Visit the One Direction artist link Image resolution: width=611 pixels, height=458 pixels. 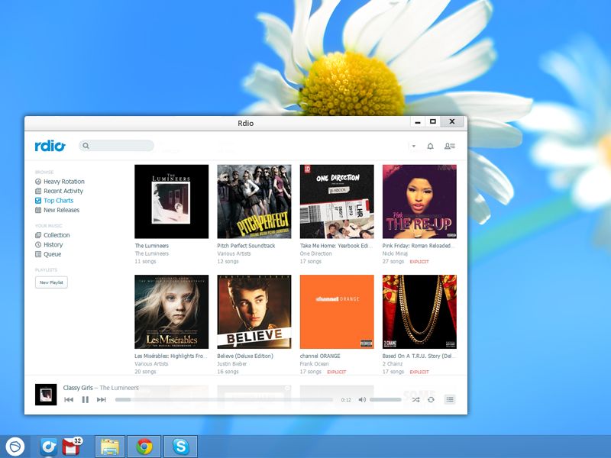(x=315, y=253)
